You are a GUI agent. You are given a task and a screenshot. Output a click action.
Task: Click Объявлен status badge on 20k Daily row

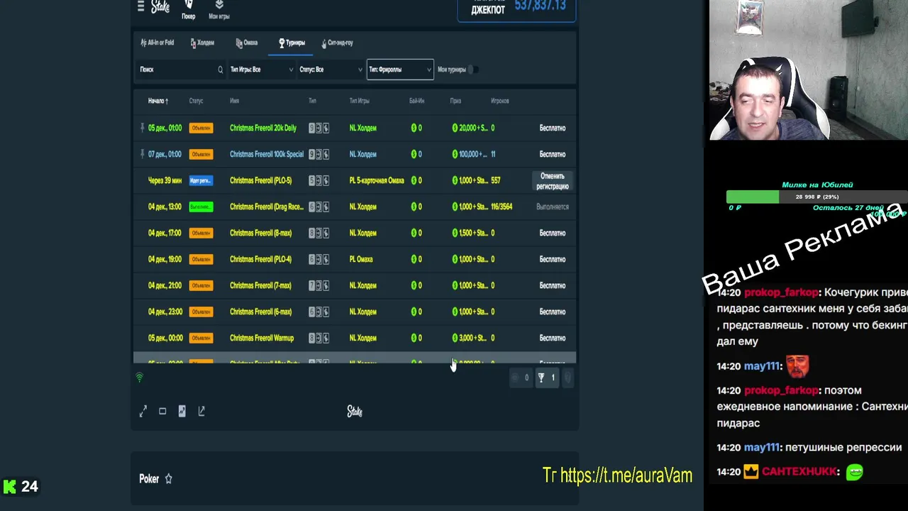(x=201, y=128)
